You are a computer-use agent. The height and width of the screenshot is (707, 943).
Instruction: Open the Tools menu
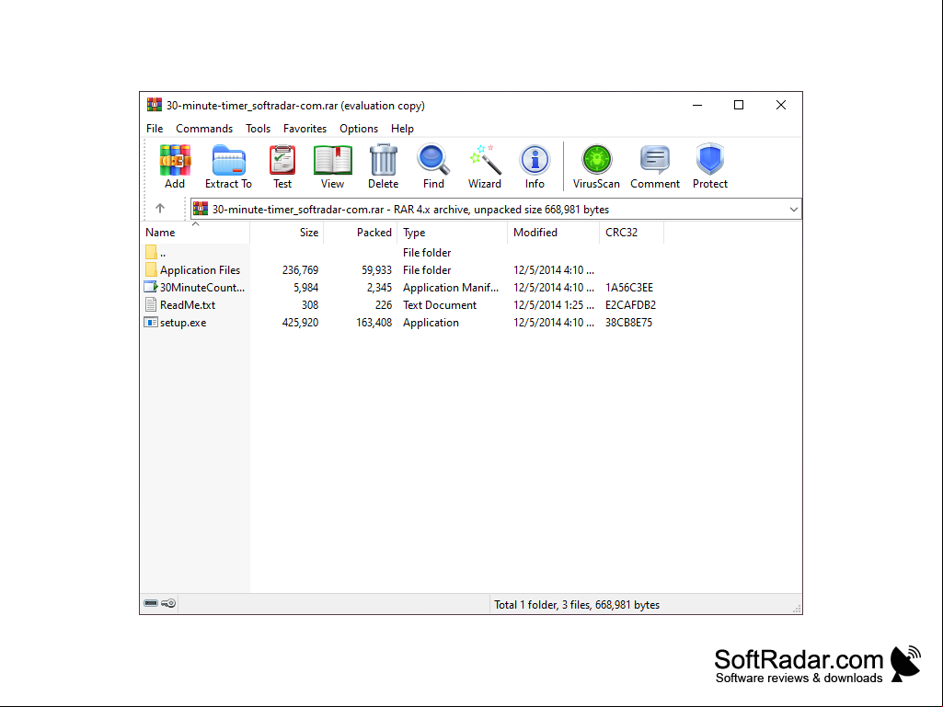pos(258,129)
